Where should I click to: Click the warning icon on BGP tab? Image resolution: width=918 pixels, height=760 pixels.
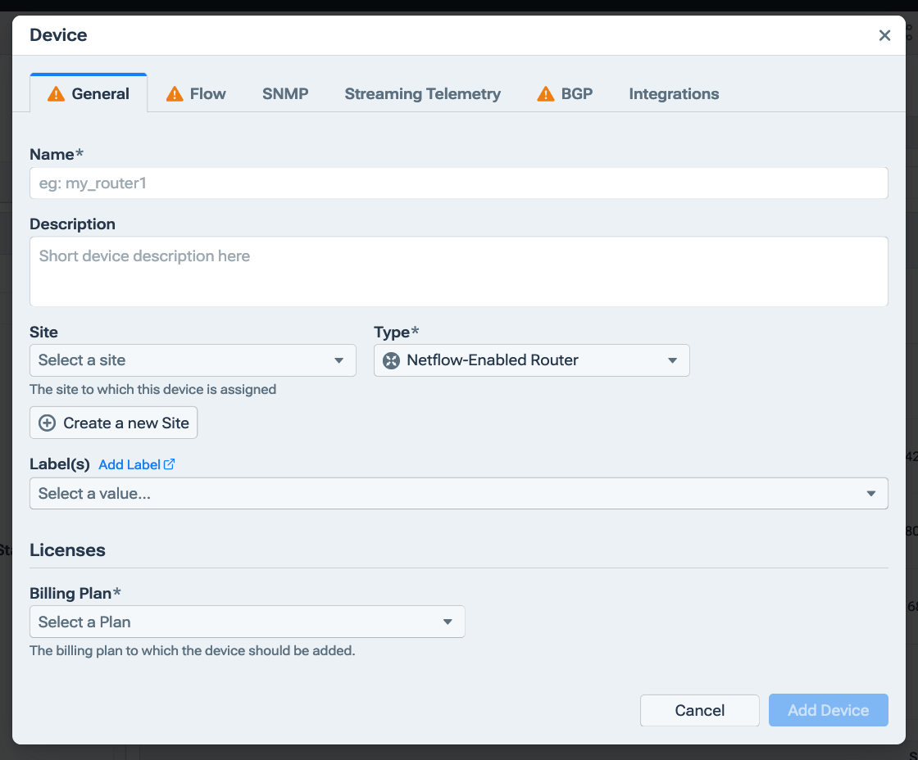click(544, 93)
